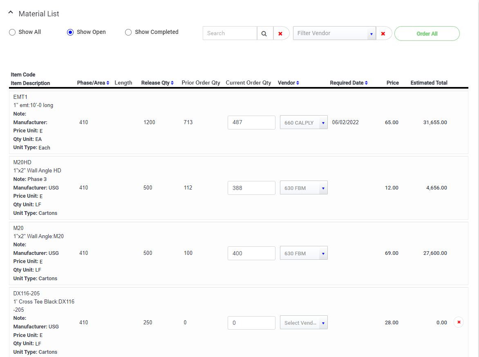Remove DX116-205 row with red X
The image size is (479, 357).
tap(459, 322)
